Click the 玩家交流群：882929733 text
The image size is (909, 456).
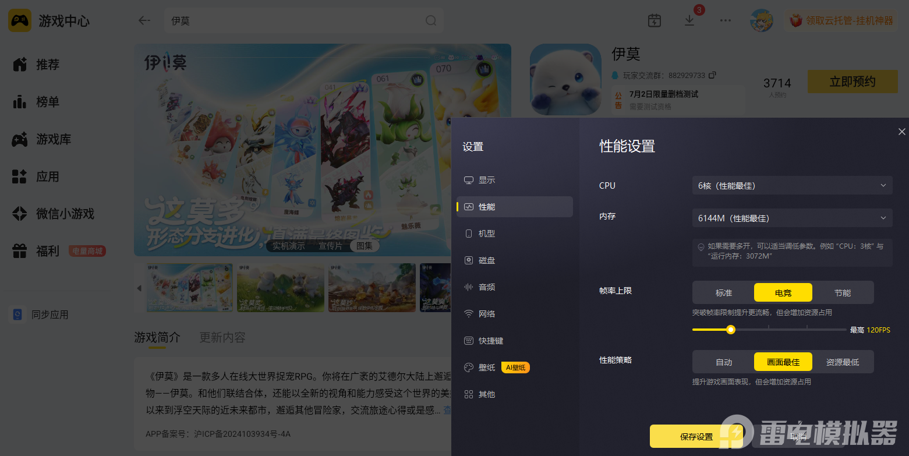(x=664, y=76)
